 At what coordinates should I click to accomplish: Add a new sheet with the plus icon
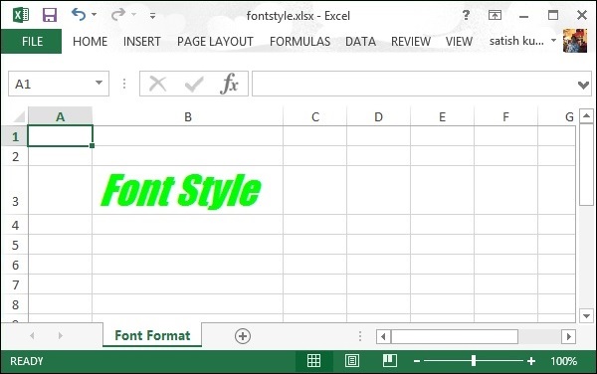243,336
